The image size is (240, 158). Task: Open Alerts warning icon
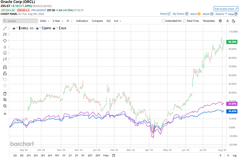coord(199,14)
